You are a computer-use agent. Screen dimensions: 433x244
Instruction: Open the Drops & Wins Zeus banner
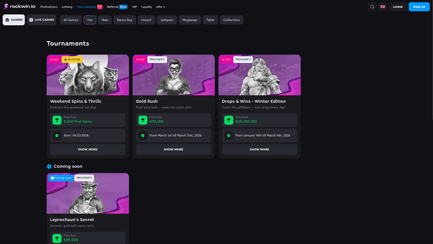click(260, 75)
